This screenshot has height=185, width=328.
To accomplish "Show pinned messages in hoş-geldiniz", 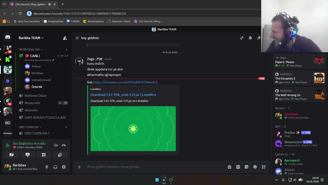I will 259,38.
